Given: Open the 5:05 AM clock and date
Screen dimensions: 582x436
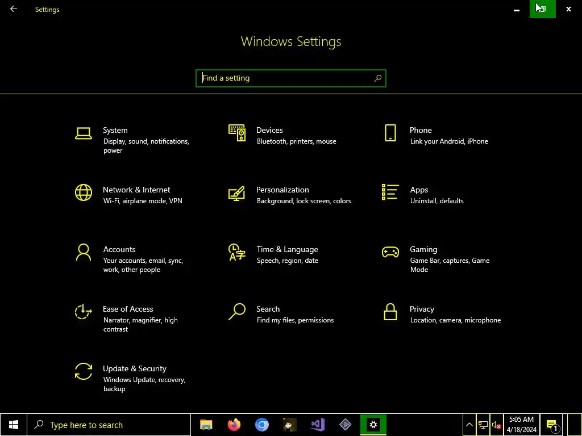Looking at the screenshot, I should [x=522, y=425].
